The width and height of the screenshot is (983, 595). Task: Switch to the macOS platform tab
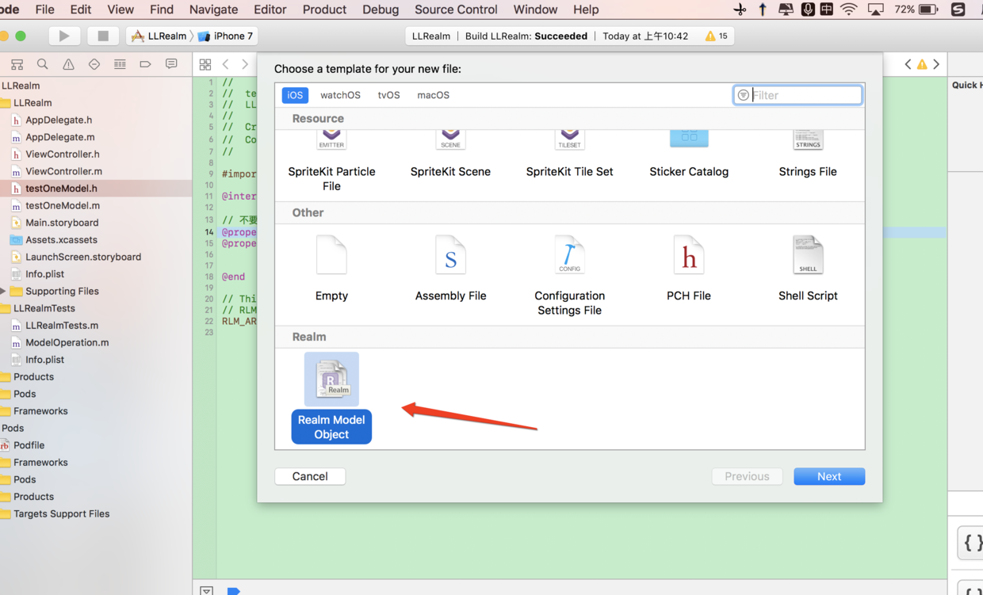pyautogui.click(x=433, y=95)
